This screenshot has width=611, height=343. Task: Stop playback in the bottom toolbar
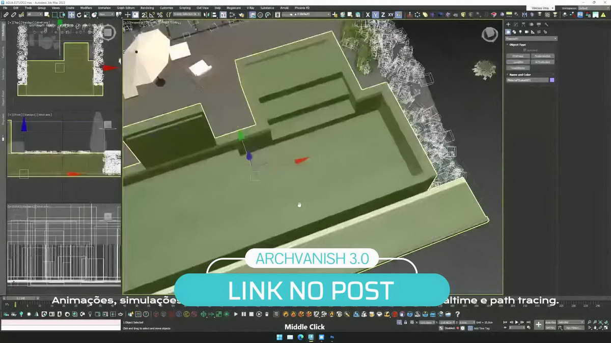251,314
